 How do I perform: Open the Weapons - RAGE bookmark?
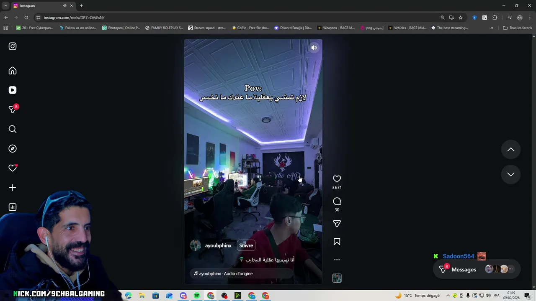[336, 28]
